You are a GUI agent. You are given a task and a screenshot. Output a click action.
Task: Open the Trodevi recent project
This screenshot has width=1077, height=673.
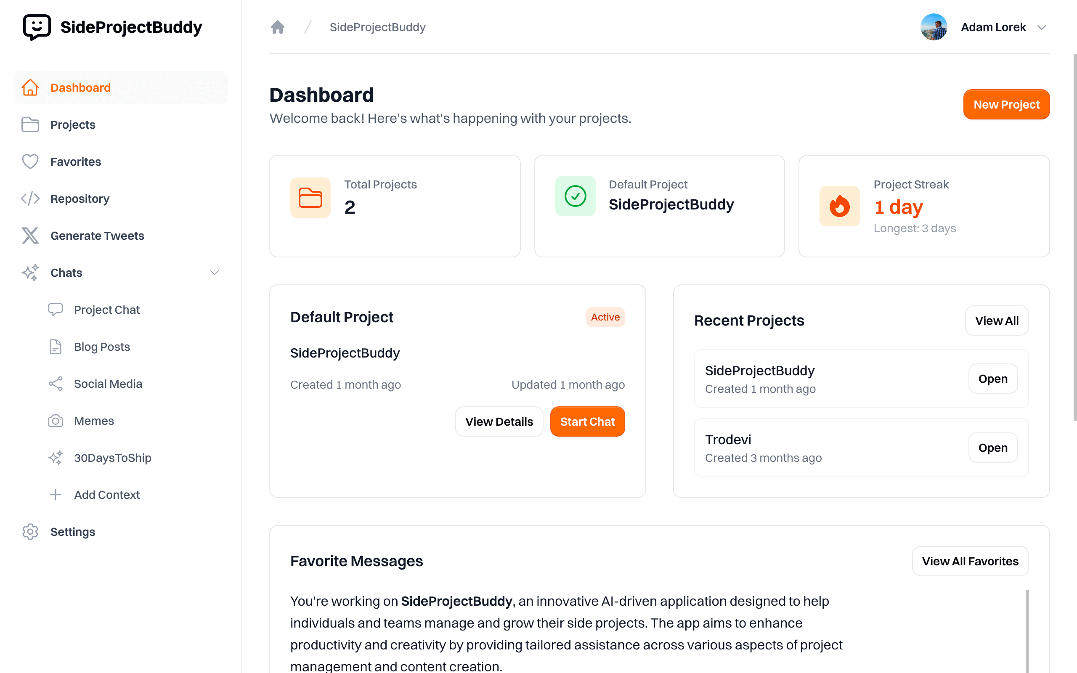pyautogui.click(x=992, y=447)
